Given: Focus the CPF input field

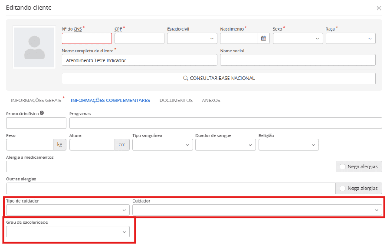Looking at the screenshot, I should [x=139, y=38].
